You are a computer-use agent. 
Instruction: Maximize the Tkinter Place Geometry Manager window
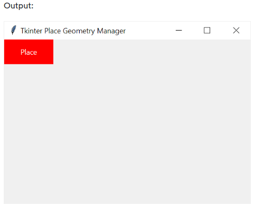click(207, 31)
